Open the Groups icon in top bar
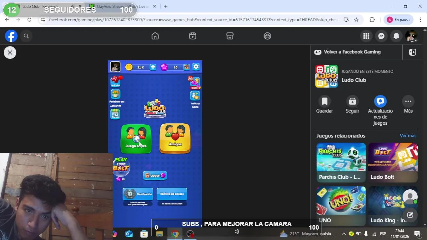This screenshot has width=427, height=240. coord(267,36)
